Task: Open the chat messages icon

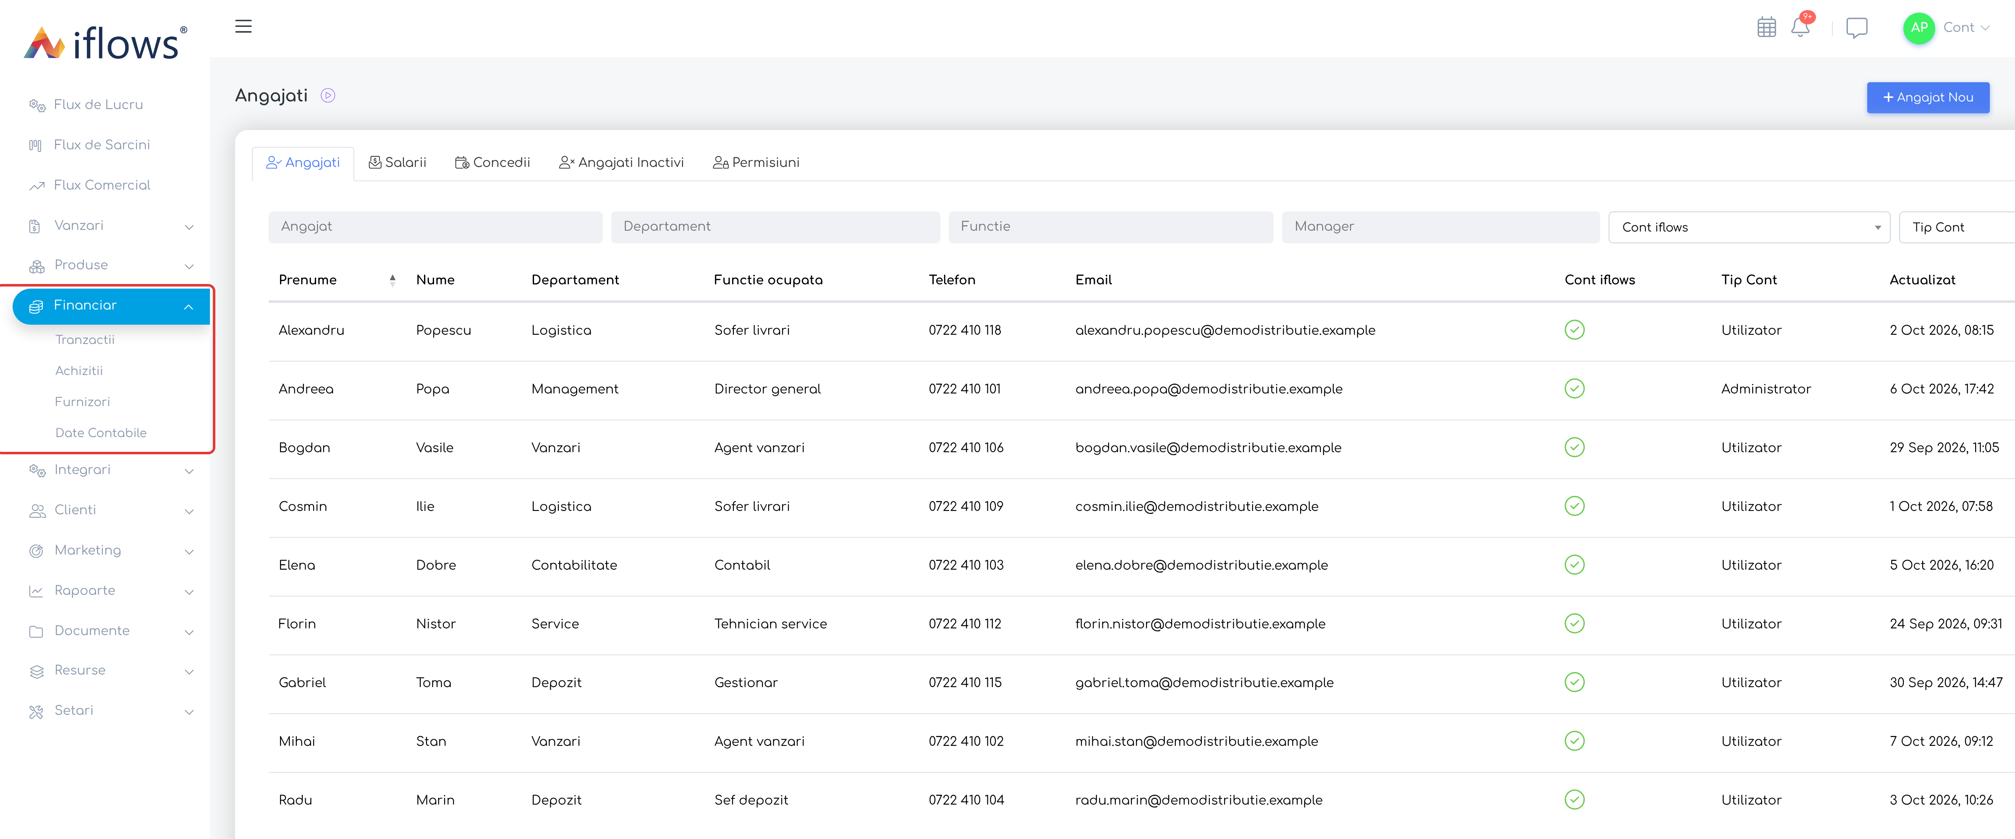Action: pos(1856,28)
